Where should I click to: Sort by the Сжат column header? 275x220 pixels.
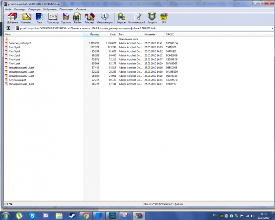[x=109, y=34]
